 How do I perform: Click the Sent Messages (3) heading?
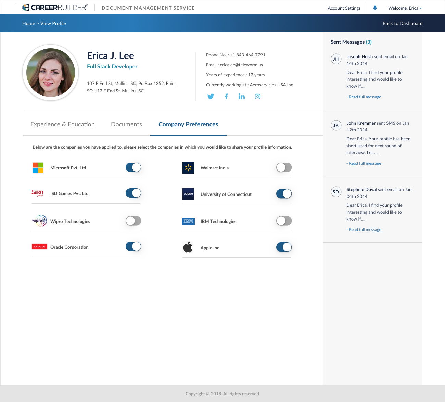click(351, 42)
